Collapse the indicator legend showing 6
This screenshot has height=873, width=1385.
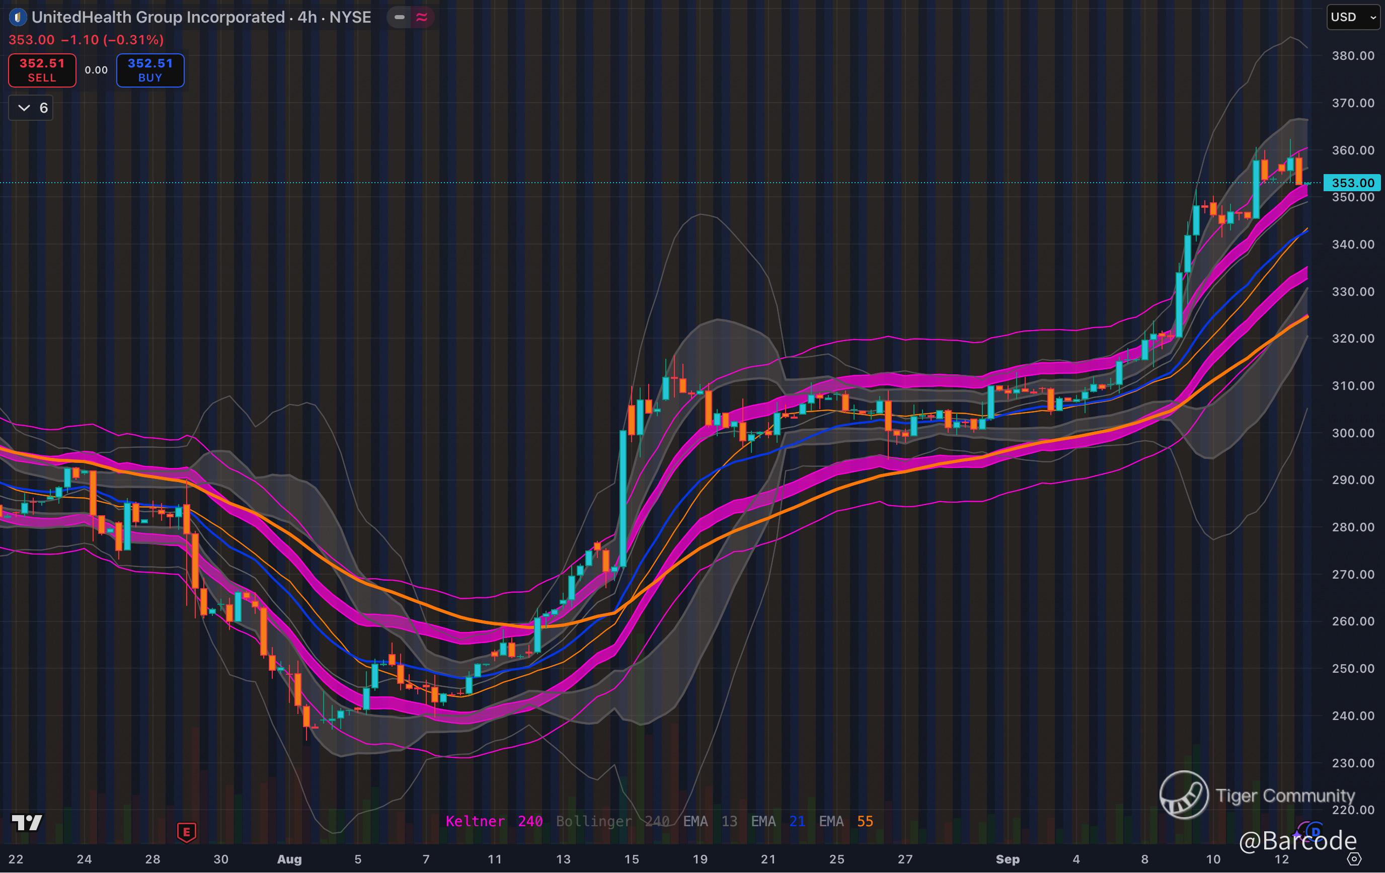point(31,108)
